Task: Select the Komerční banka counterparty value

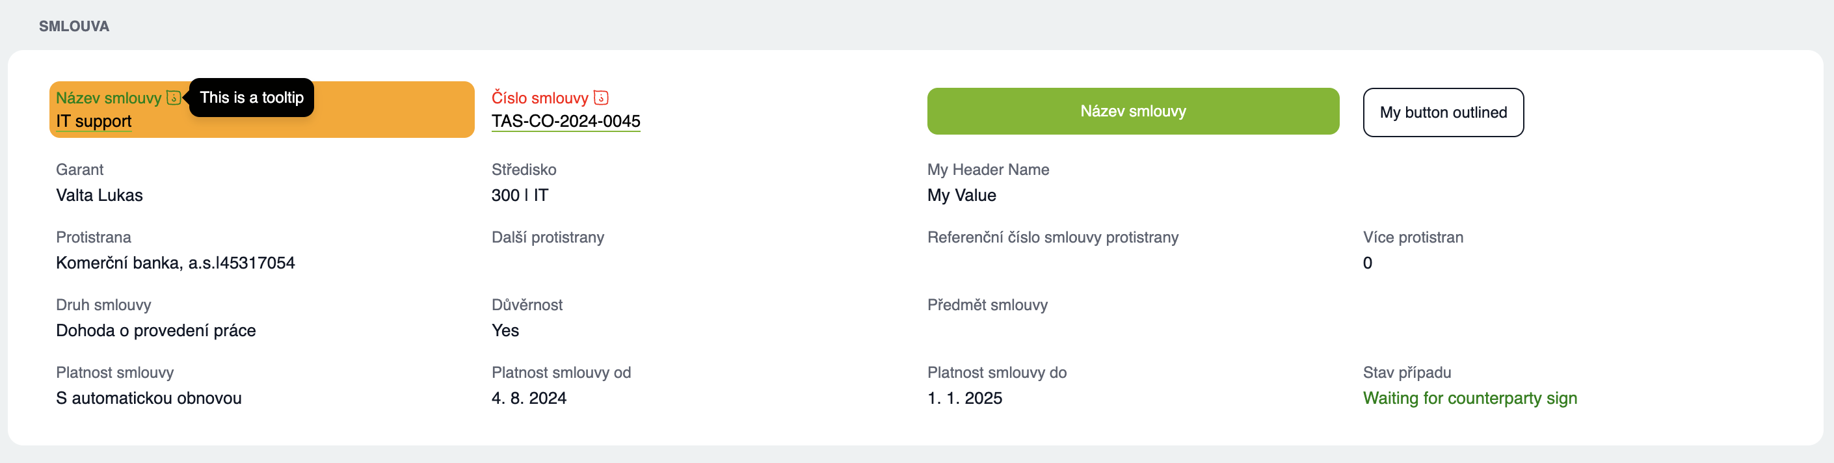Action: [x=175, y=263]
